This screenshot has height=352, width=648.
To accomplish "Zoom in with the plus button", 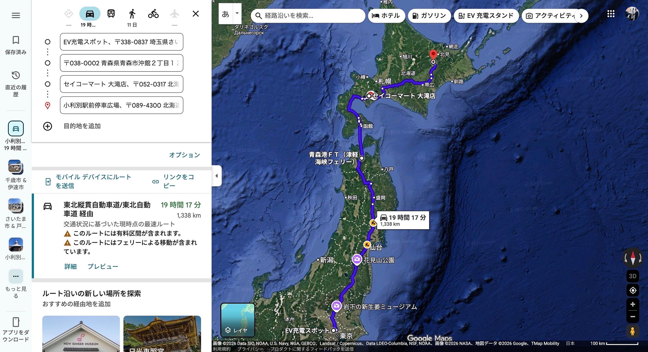I will (x=632, y=304).
